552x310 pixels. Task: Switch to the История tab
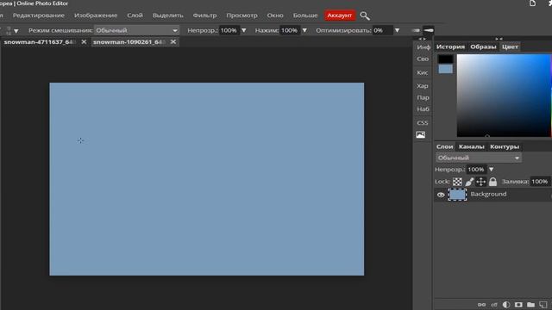(450, 46)
